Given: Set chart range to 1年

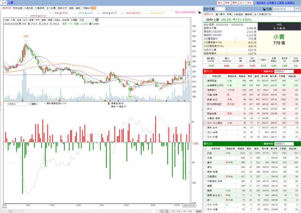Looking at the screenshot, I should pyautogui.click(x=184, y=211).
